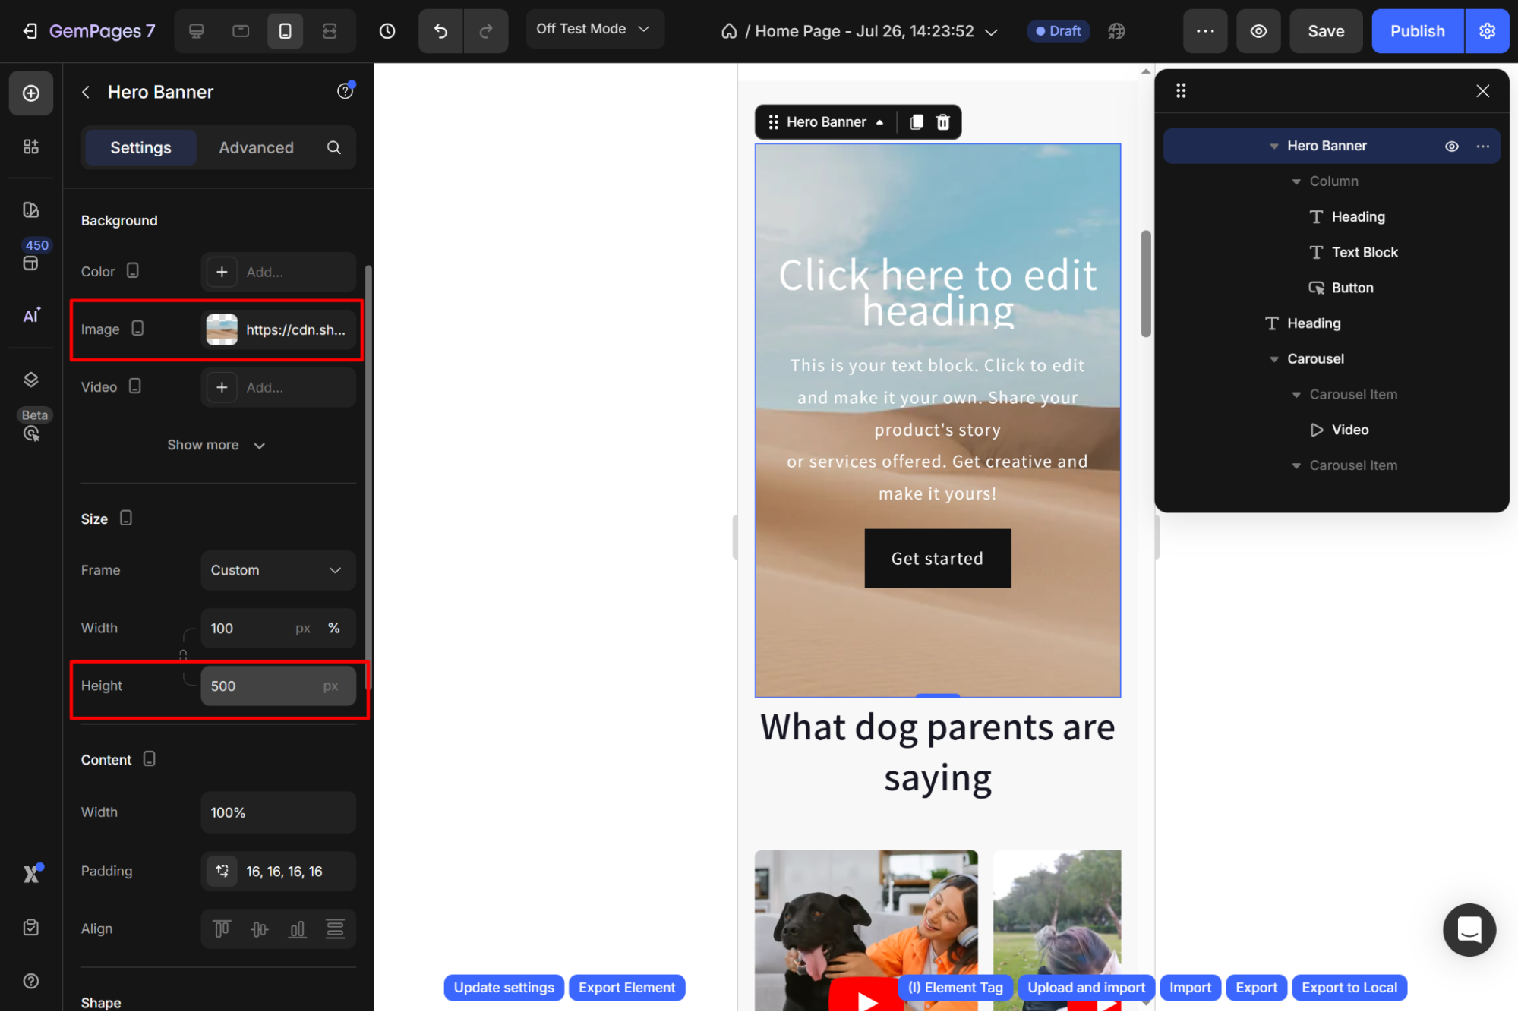Click the undo arrow button
The image size is (1518, 1012).
[x=440, y=31]
